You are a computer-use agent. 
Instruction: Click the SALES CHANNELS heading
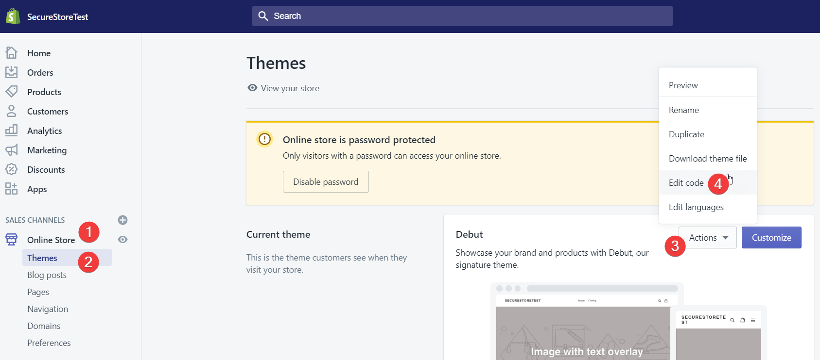[x=35, y=220]
